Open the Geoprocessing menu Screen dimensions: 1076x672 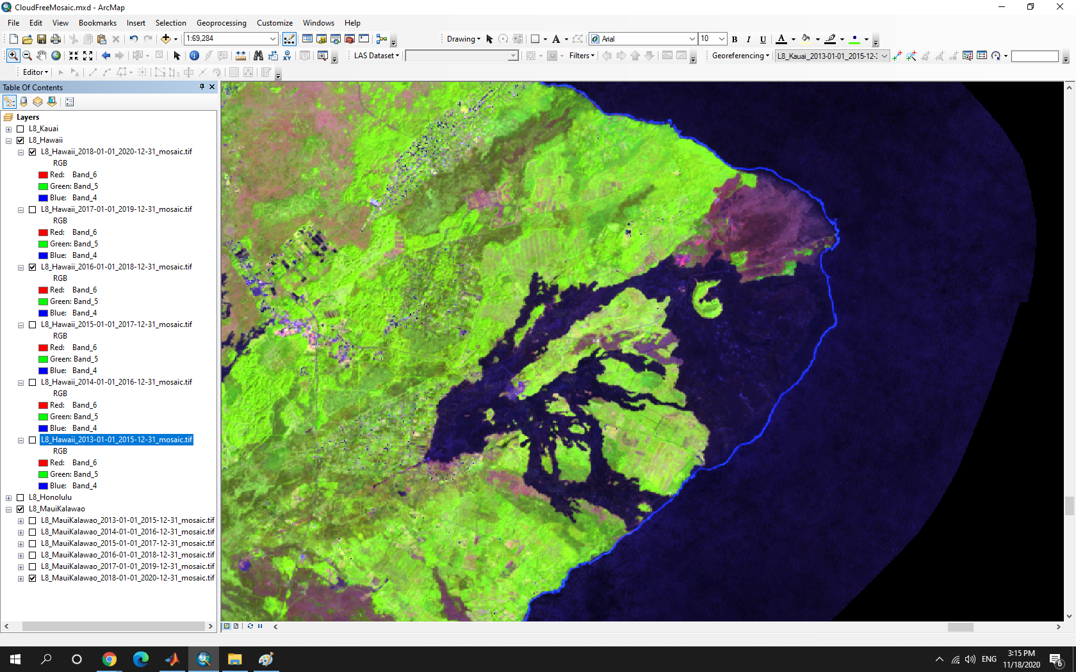tap(221, 23)
